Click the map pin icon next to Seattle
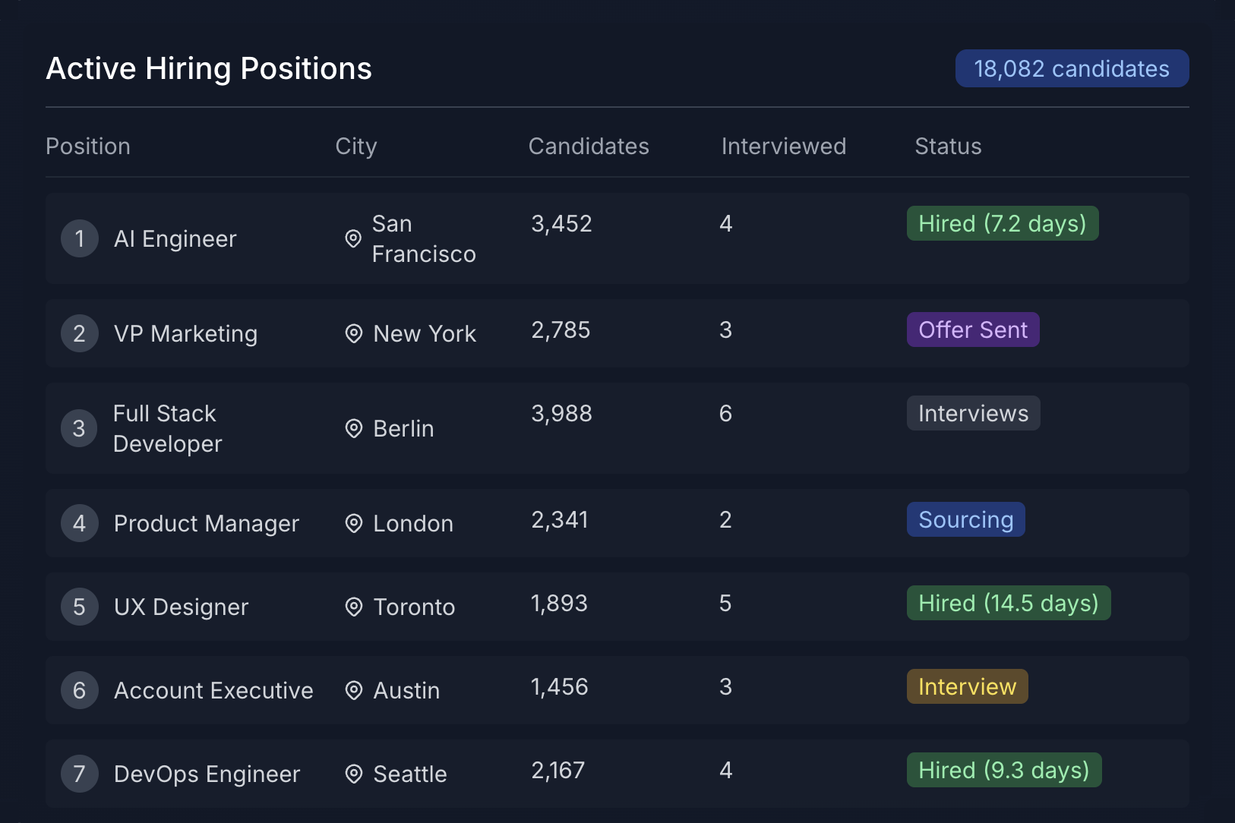The image size is (1235, 823). tap(352, 774)
